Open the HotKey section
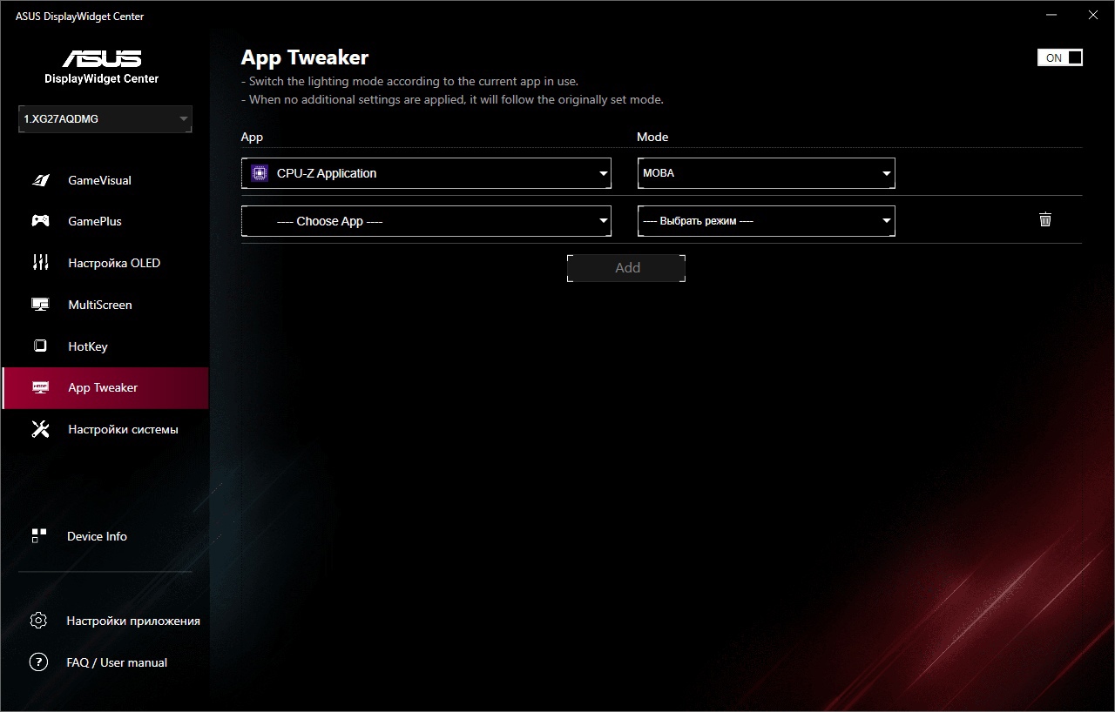 [x=105, y=346]
